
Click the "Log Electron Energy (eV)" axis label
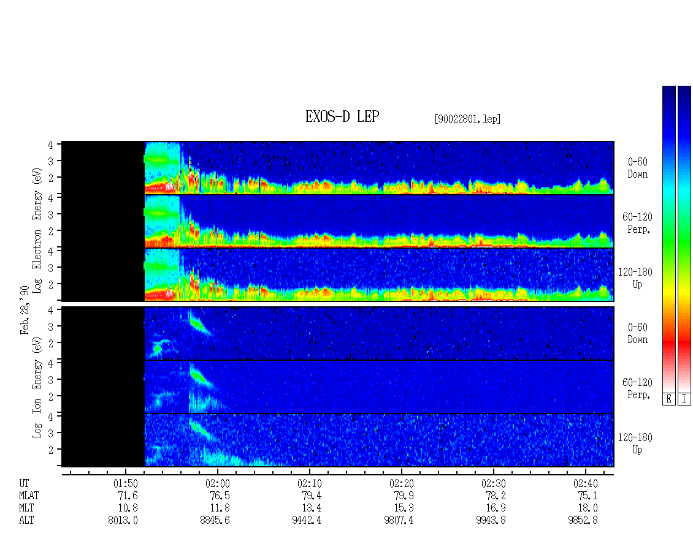pyautogui.click(x=37, y=230)
